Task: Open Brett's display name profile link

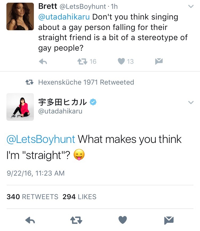Action: coord(48,6)
